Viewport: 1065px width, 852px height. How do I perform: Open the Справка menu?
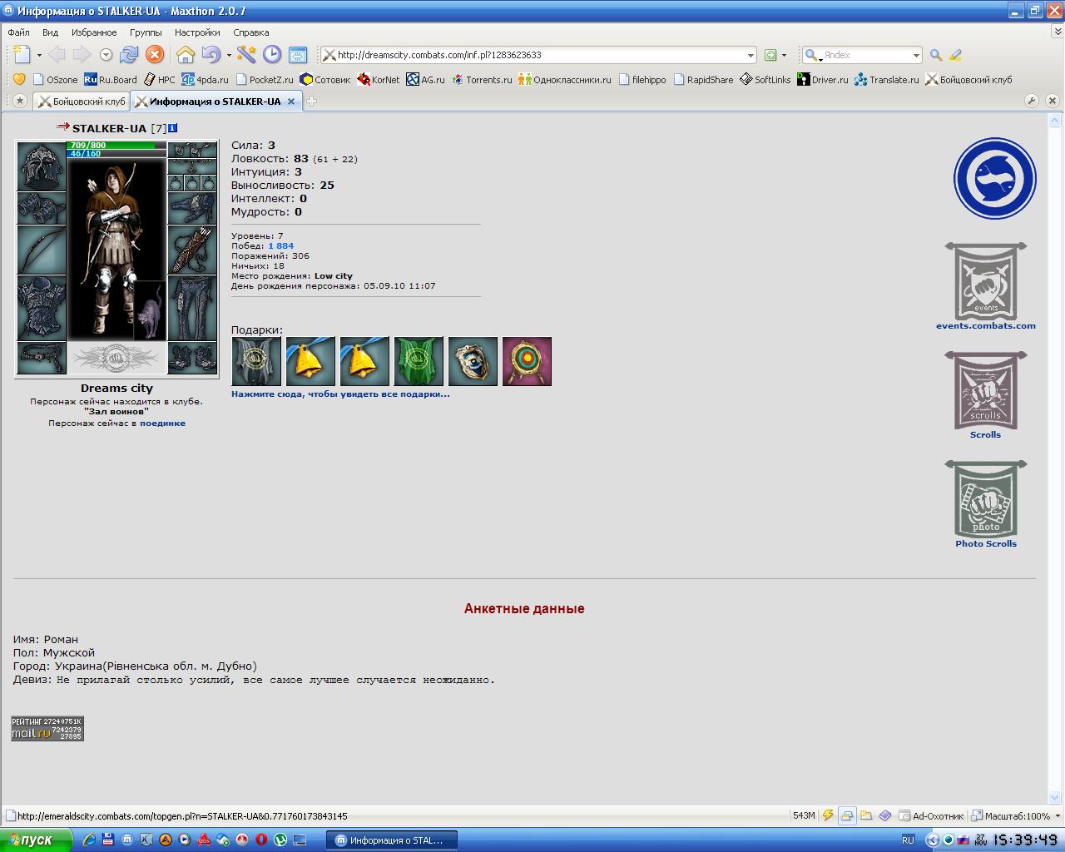coord(251,32)
